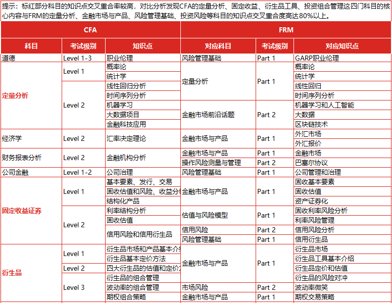Screen dimensions: 392x303
Task: Click the 固收基本要素 cell
Action: tap(342, 182)
